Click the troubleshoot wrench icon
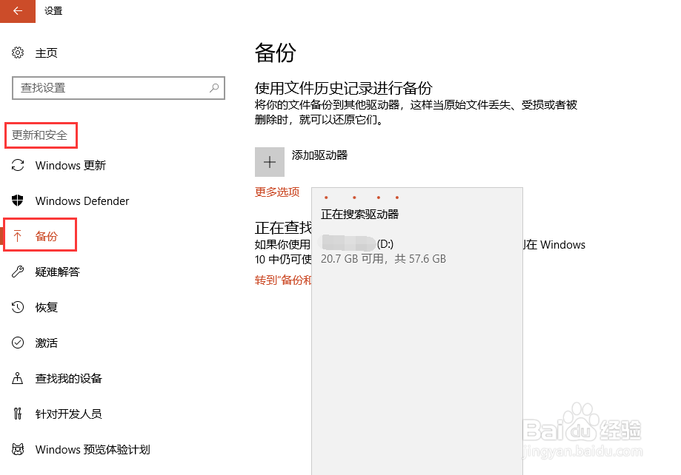The height and width of the screenshot is (475, 681). click(18, 272)
